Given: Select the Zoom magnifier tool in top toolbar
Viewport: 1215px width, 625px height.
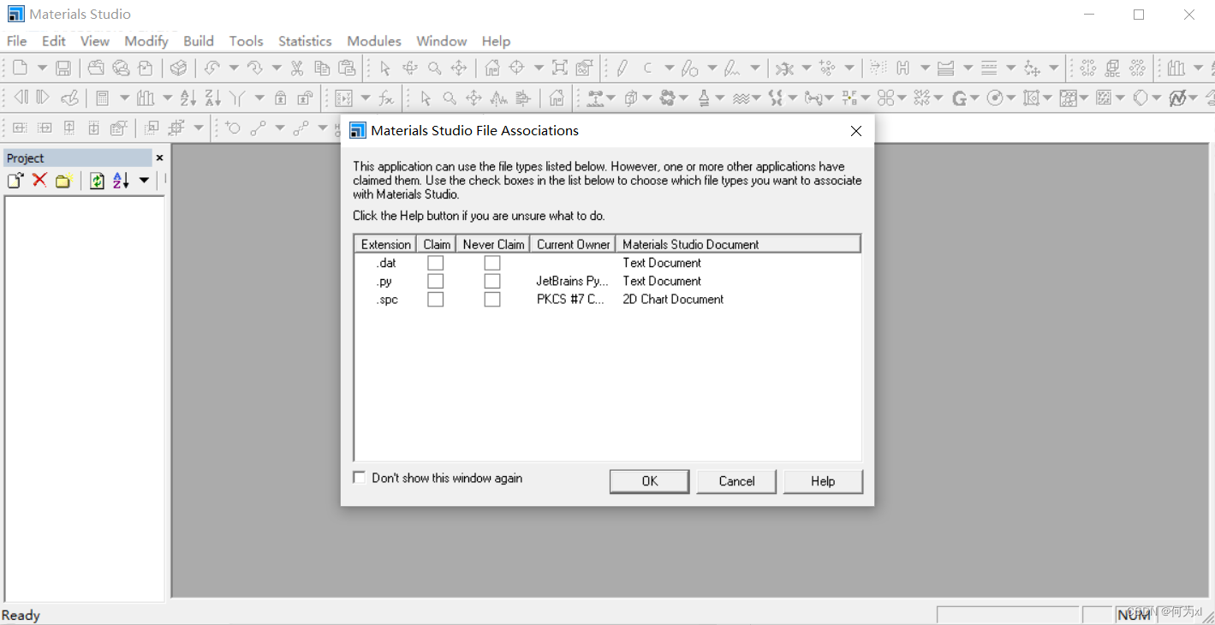Looking at the screenshot, I should tap(435, 68).
